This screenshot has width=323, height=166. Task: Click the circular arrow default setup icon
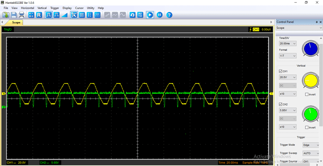[133, 15]
